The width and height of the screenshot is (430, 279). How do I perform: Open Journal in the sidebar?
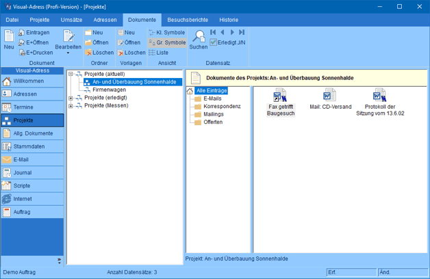(x=32, y=172)
